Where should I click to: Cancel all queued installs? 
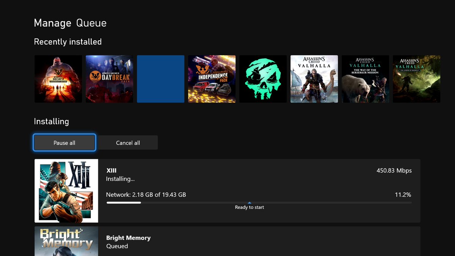(x=128, y=143)
